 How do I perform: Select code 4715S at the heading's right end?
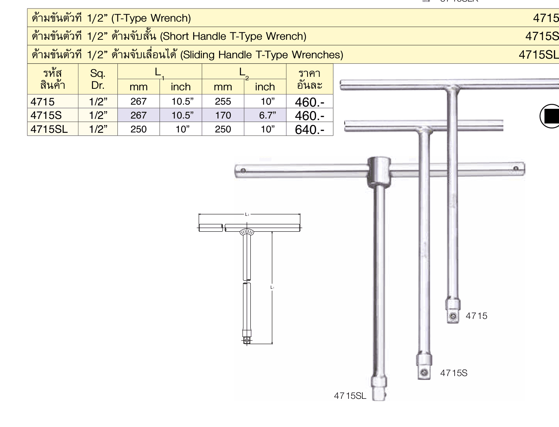[x=542, y=36]
